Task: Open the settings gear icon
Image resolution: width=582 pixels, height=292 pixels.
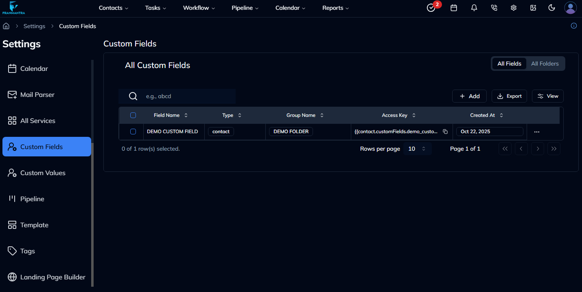Action: [x=514, y=8]
